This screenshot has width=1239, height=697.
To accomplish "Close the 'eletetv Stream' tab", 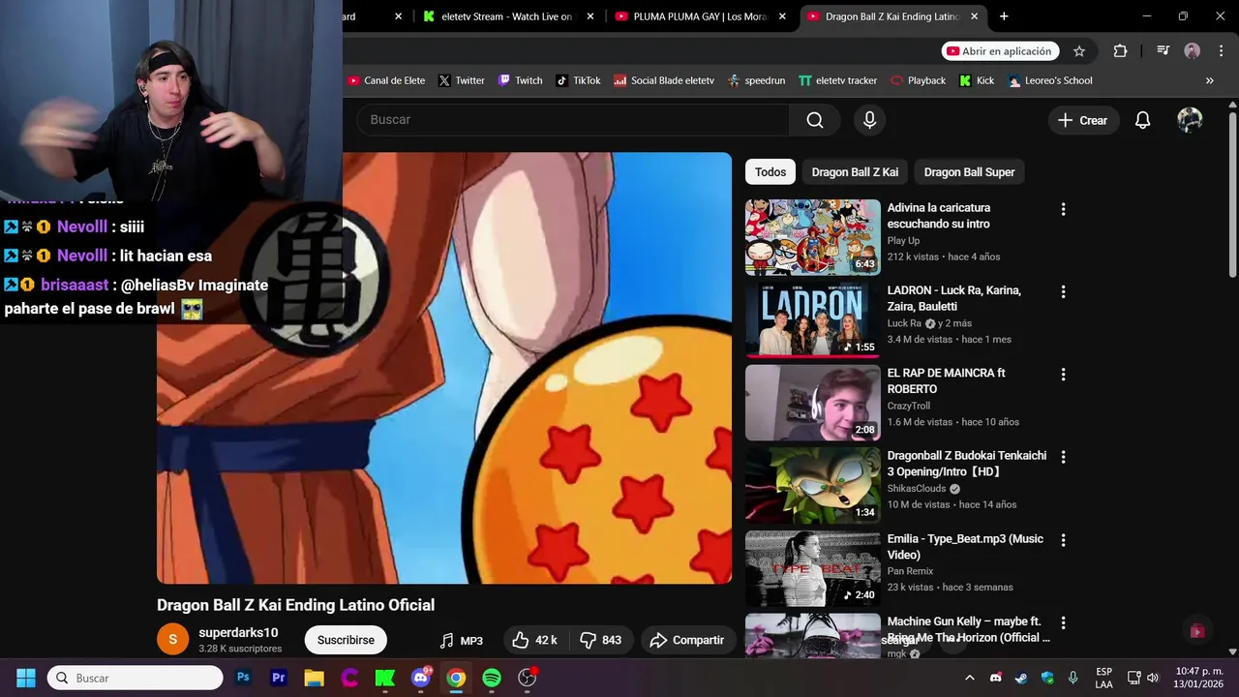I will (x=589, y=16).
